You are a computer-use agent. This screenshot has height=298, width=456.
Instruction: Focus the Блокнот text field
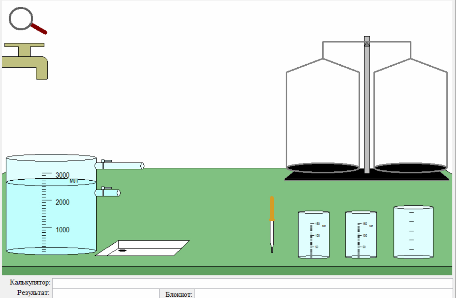(324, 294)
